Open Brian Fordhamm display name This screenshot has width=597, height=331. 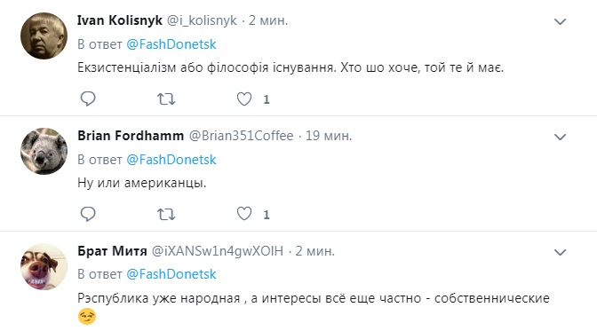131,136
